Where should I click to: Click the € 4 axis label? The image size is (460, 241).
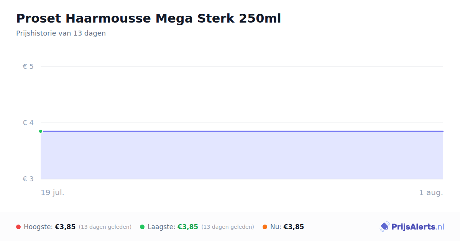point(28,123)
